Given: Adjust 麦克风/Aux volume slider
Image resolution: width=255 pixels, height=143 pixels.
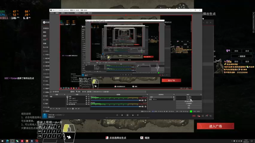Looking at the screenshot, I should click(x=116, y=100).
